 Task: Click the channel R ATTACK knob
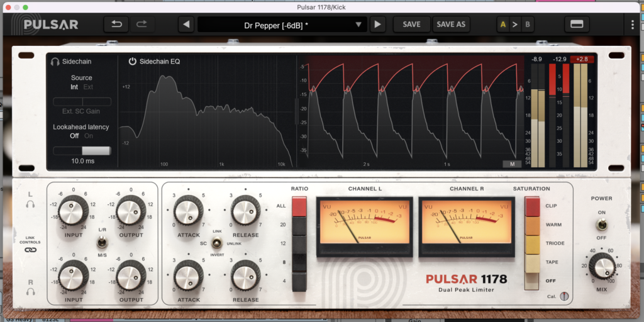[x=189, y=275]
